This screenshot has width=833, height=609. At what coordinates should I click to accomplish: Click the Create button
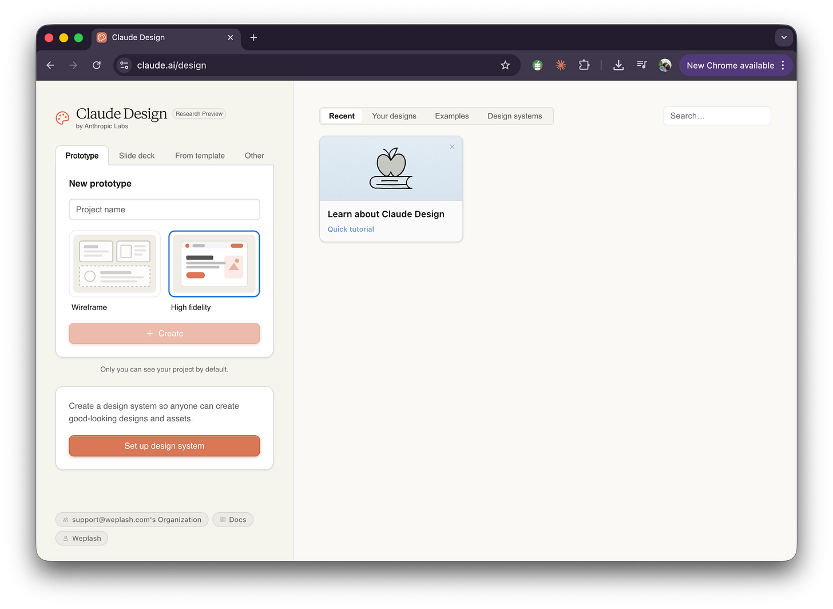[x=164, y=334]
